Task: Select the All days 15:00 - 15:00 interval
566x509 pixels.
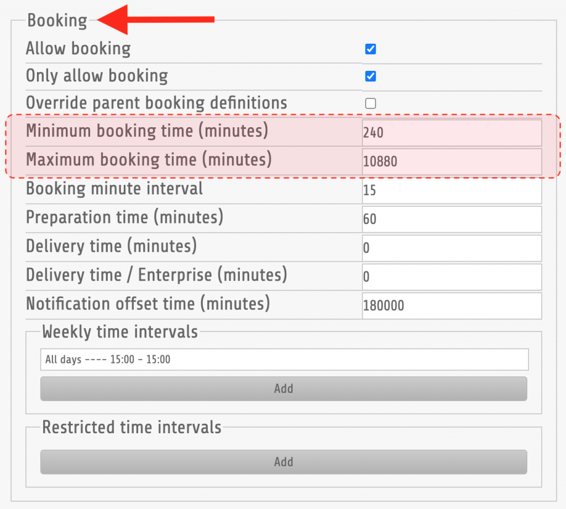Action: [285, 360]
